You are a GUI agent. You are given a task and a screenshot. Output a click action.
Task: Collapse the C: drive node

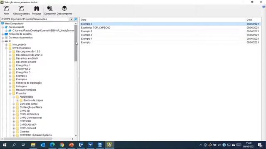point(3,41)
